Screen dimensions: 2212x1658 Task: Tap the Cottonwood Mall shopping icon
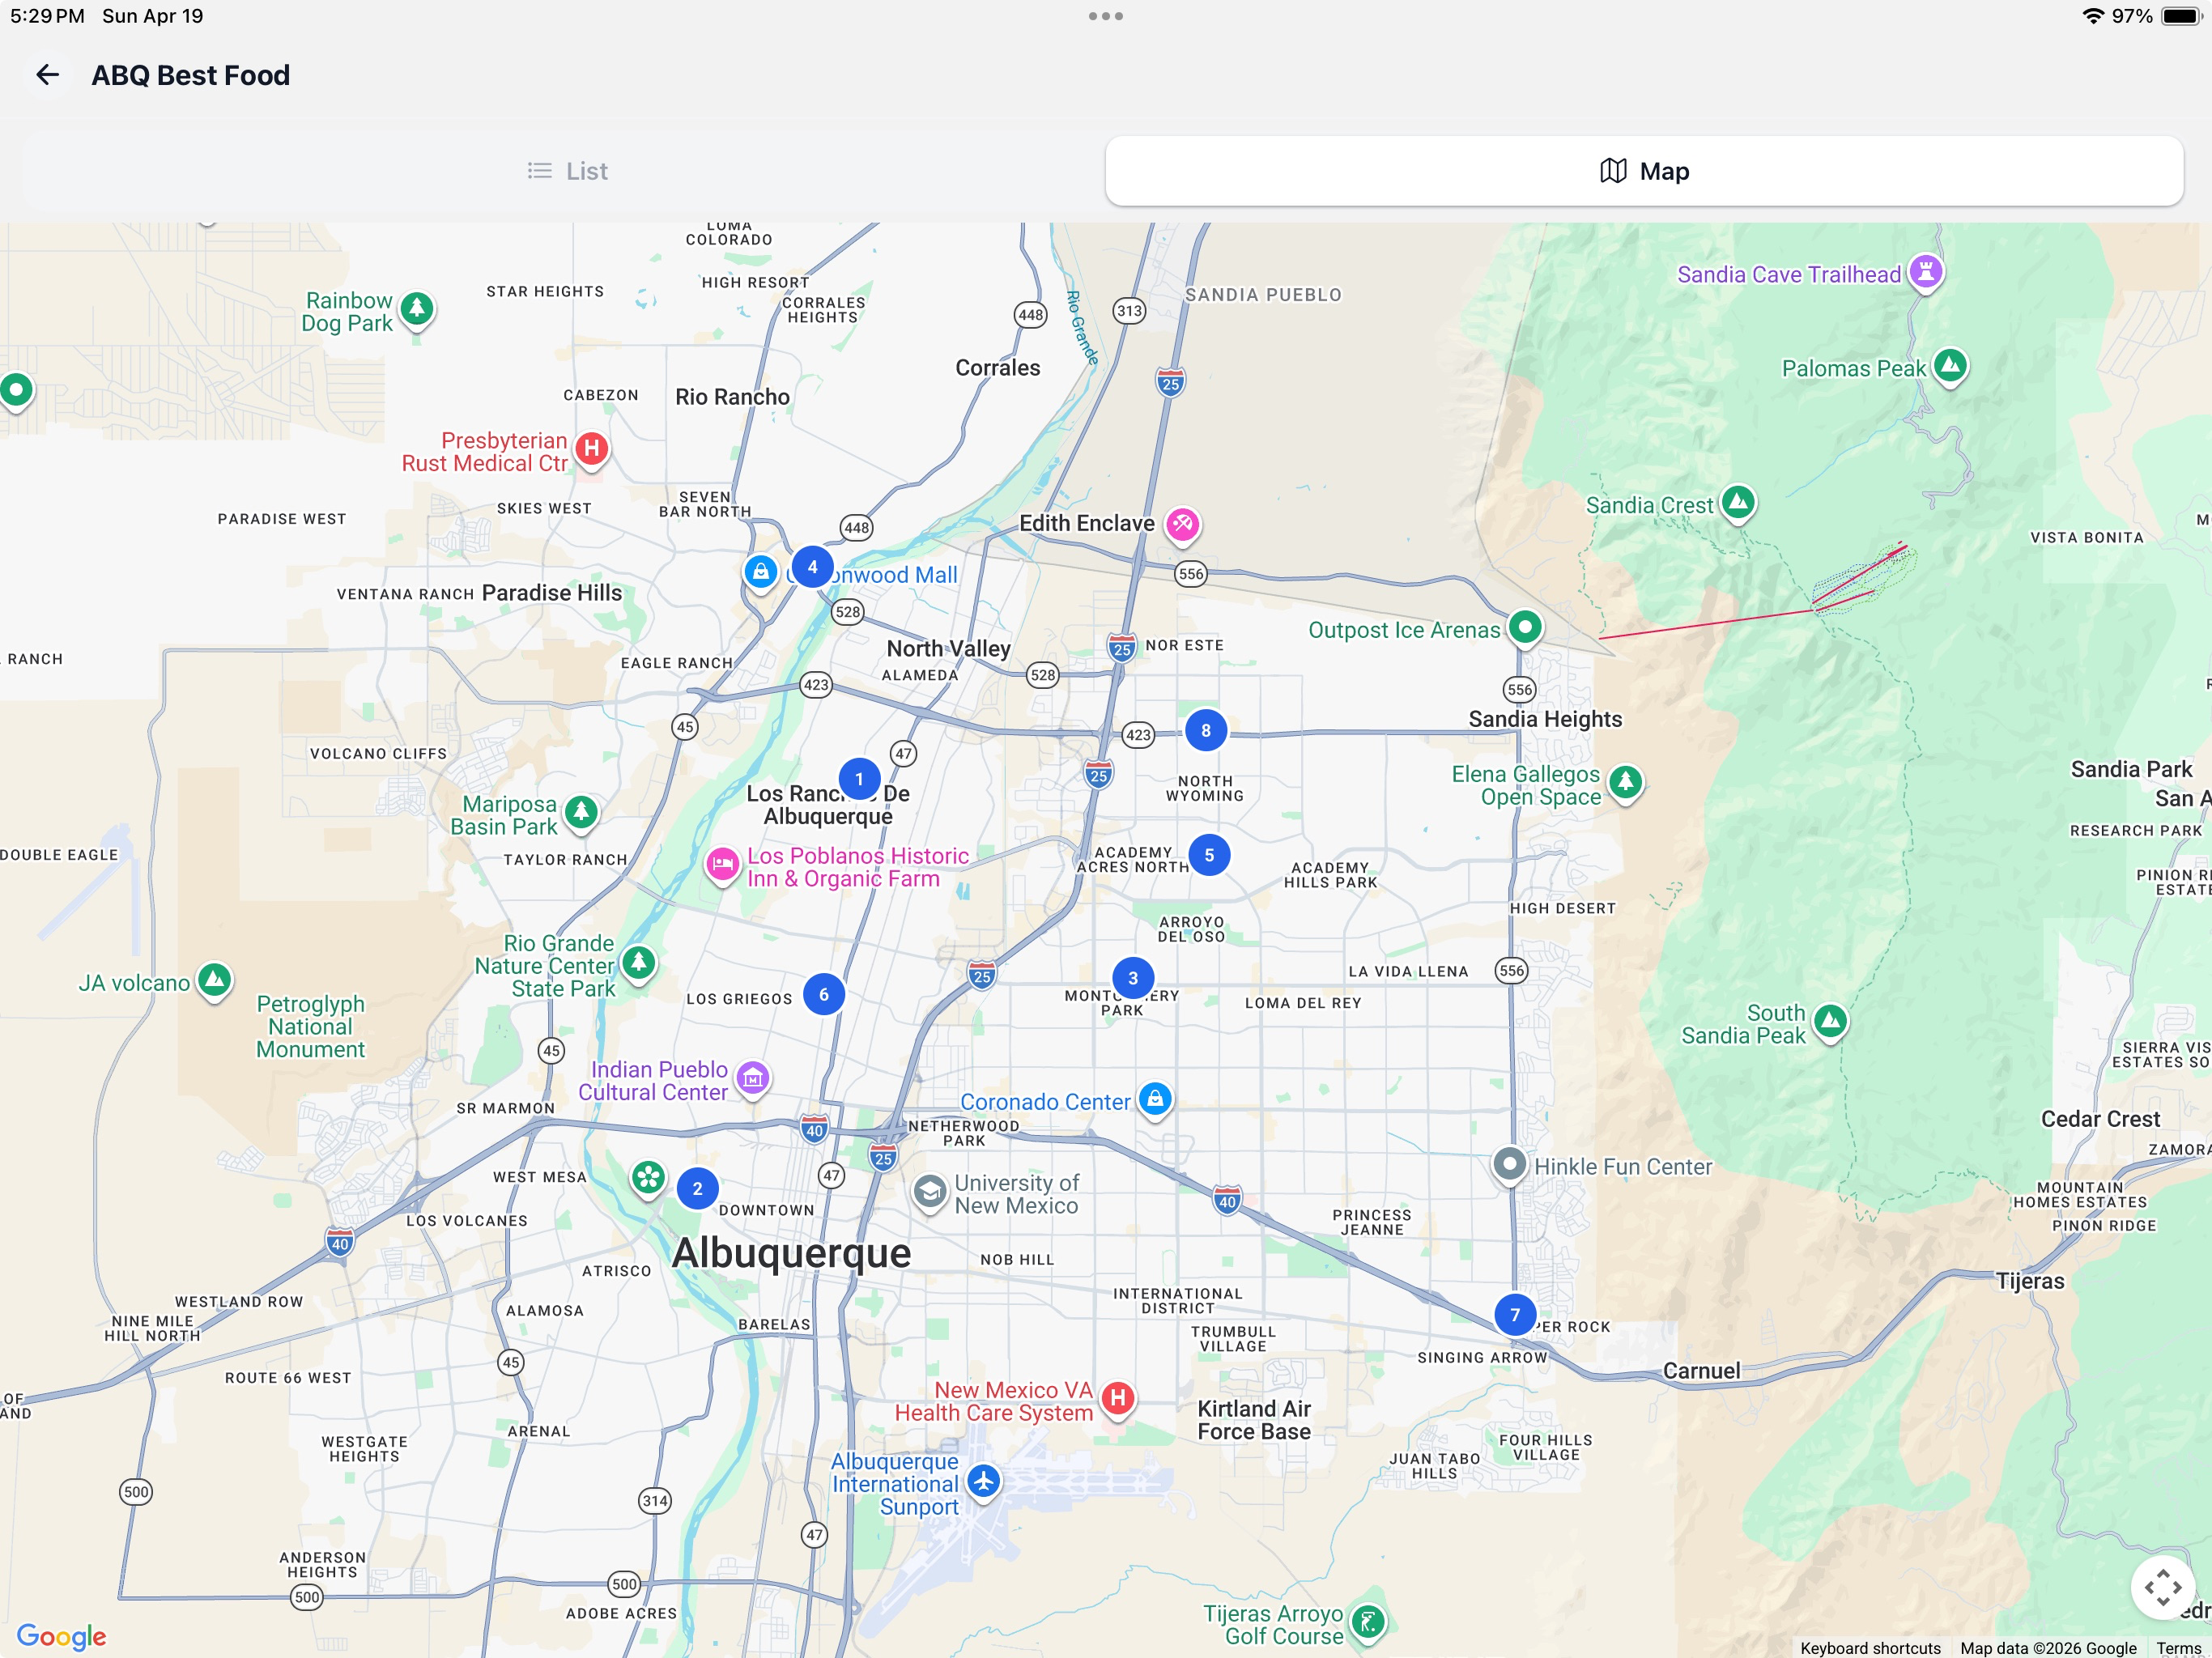[760, 573]
